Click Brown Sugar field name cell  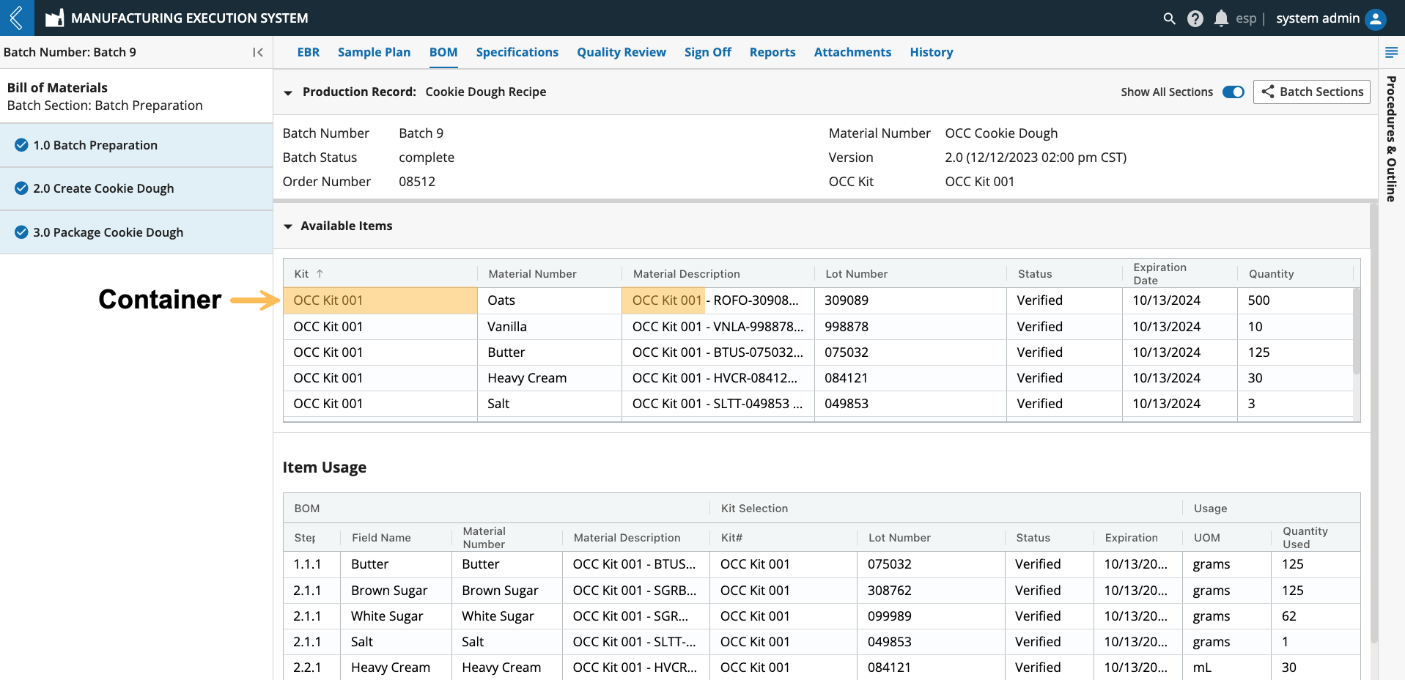396,591
